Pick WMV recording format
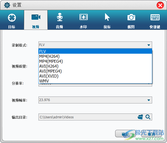Image resolution: width=167 pixels, height=143 pixels. tap(95, 81)
